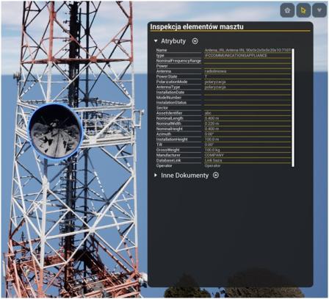Add document with plus icon beside Inne Dokumenty

(x=216, y=175)
